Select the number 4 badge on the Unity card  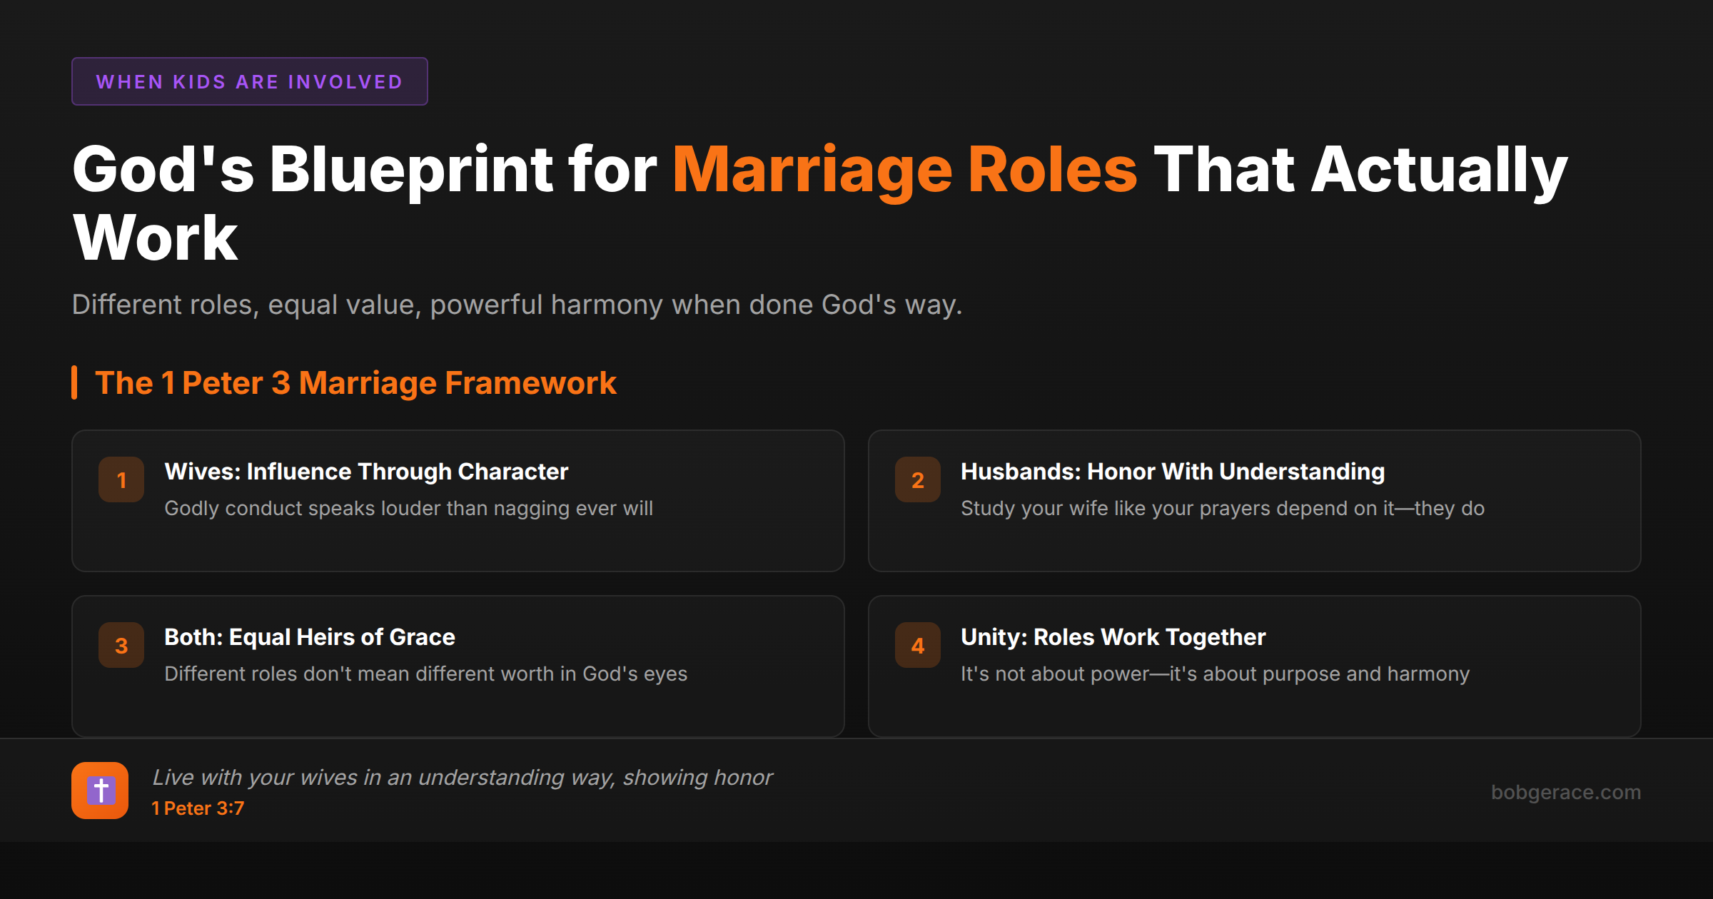pyautogui.click(x=918, y=644)
